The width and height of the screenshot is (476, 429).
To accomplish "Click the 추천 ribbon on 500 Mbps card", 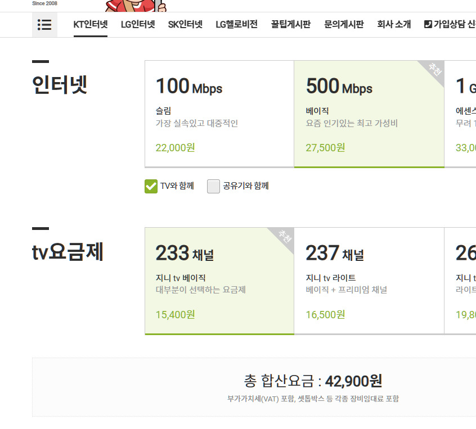I will coord(434,70).
